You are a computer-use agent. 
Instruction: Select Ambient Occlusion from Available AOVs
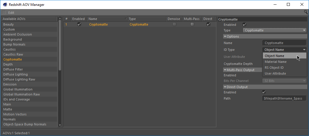17,34
